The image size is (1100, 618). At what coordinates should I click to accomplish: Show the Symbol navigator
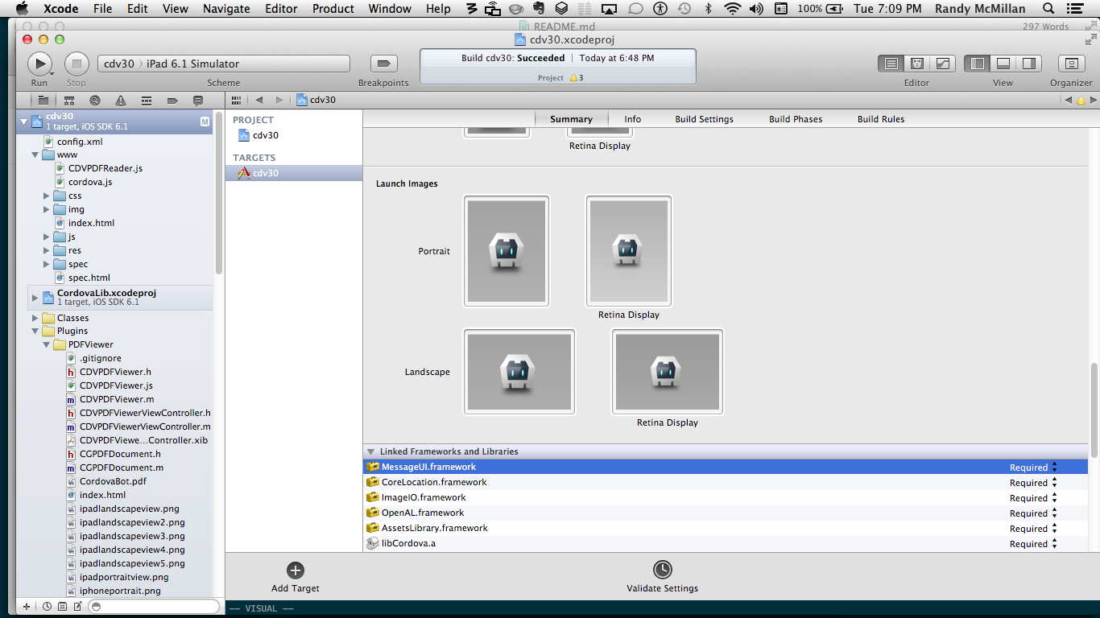pos(69,101)
